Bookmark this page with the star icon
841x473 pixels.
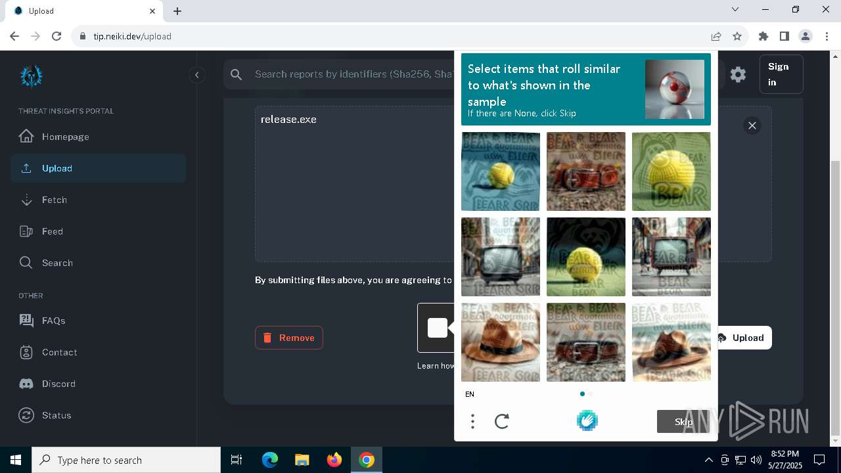(737, 36)
